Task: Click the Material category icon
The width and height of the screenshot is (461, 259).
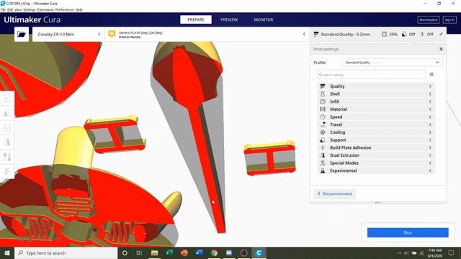Action: point(323,109)
